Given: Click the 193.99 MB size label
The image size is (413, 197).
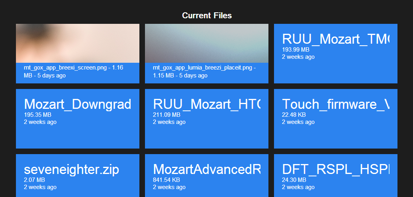Looking at the screenshot, I should tap(296, 50).
